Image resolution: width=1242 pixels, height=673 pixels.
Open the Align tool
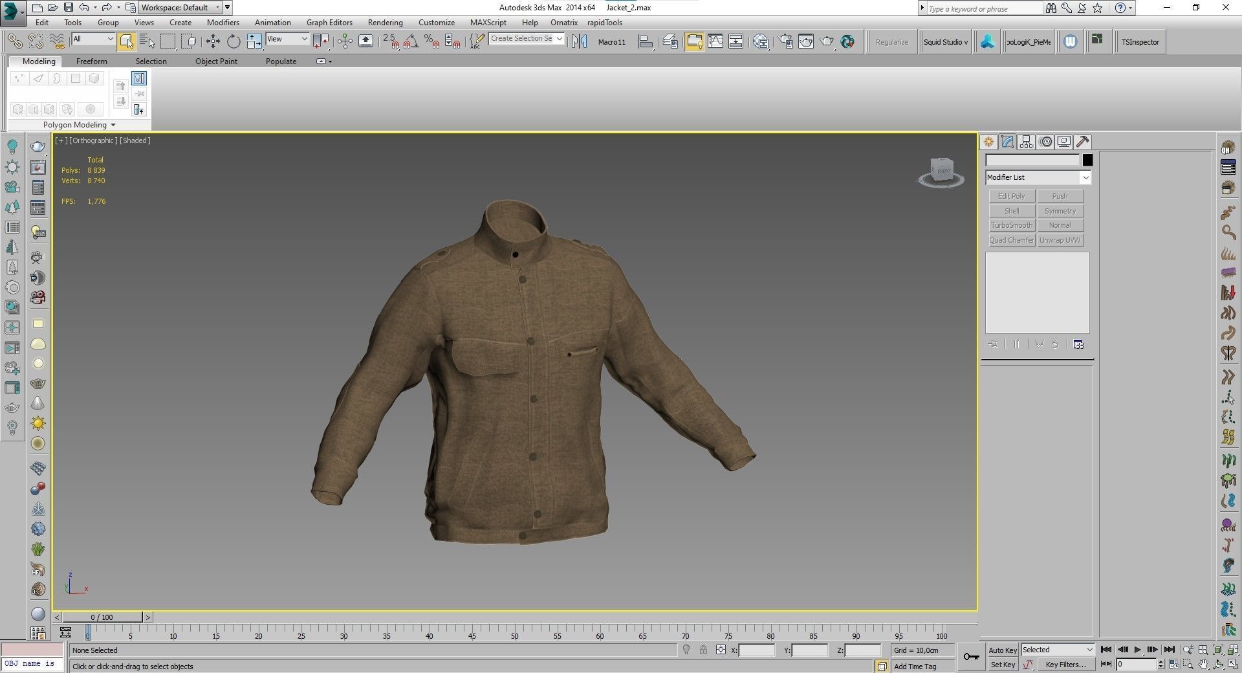tap(645, 41)
